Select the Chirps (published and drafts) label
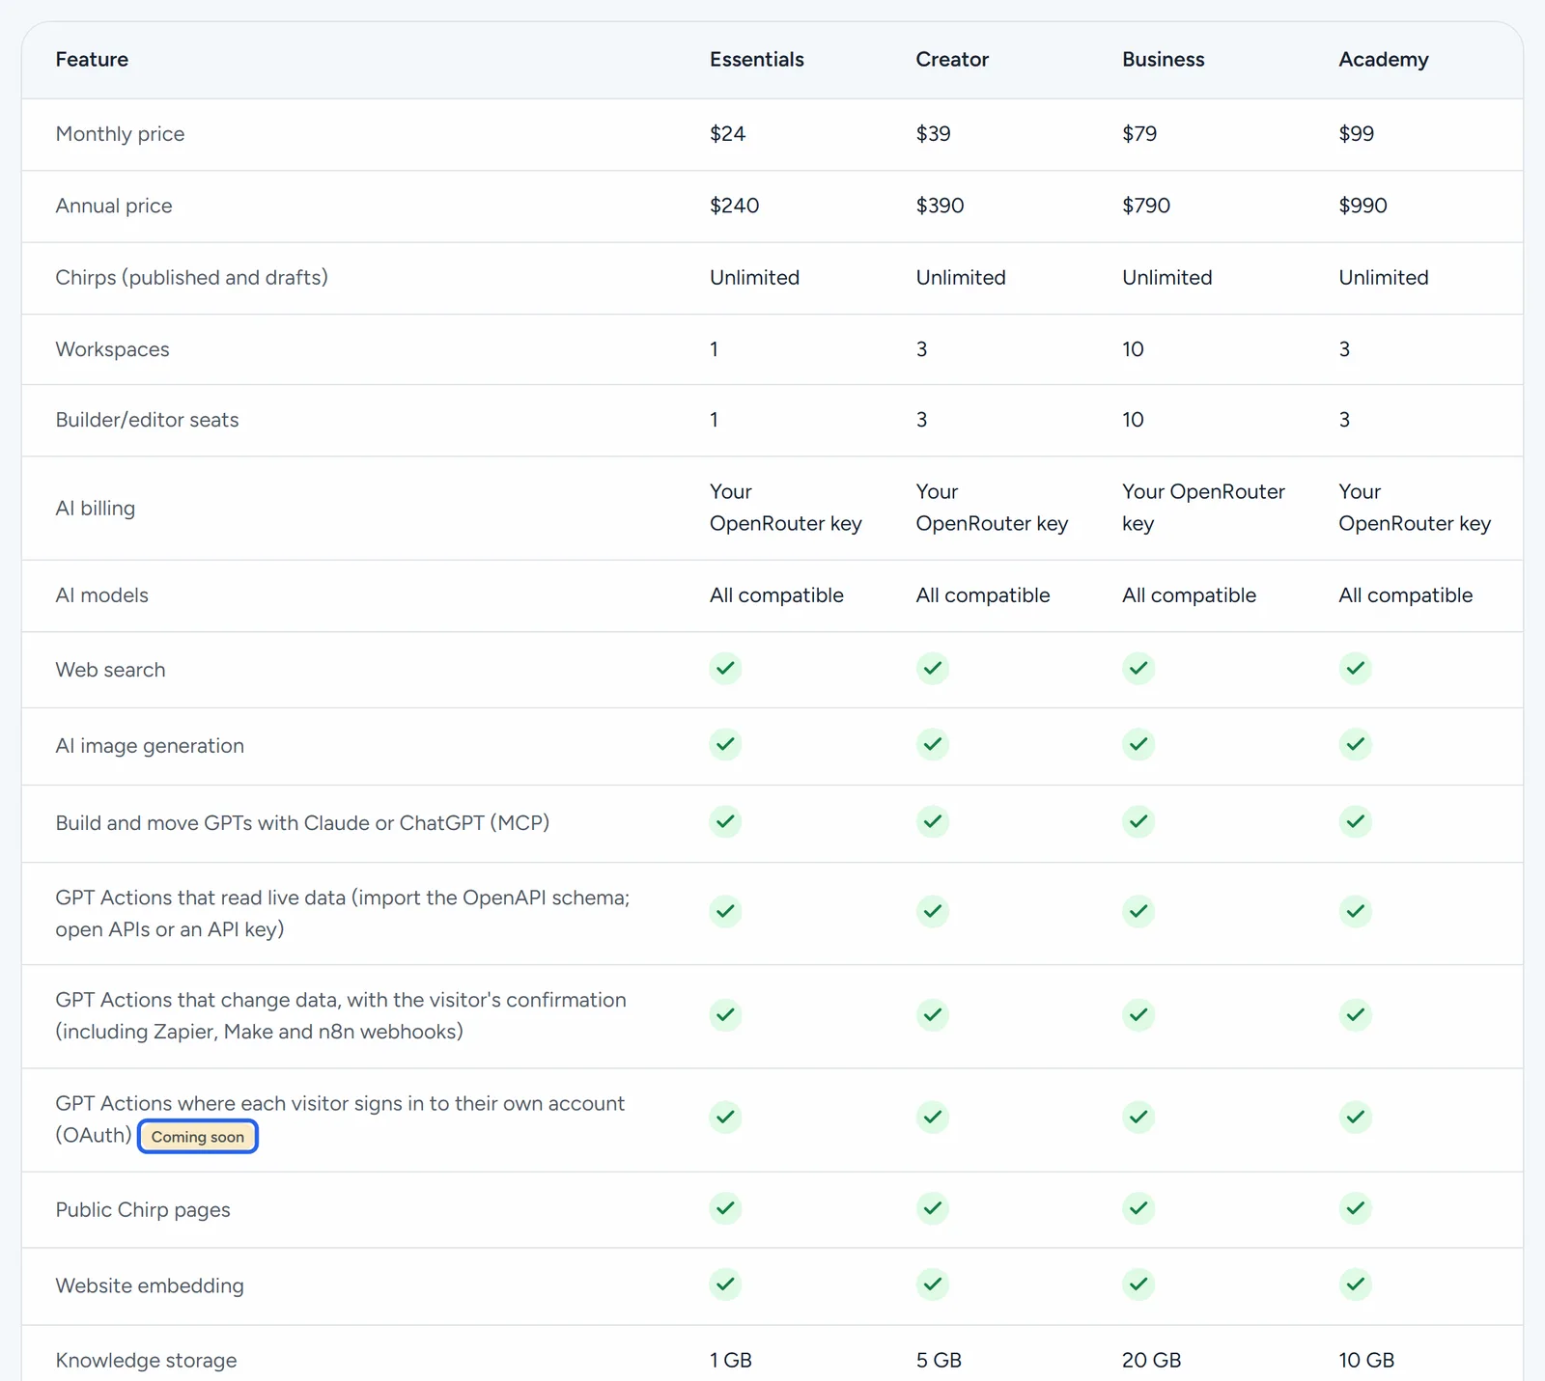 coord(191,278)
